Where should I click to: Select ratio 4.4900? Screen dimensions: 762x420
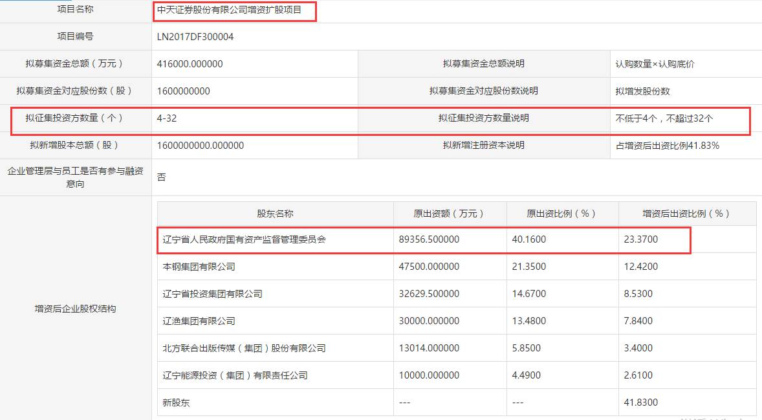click(527, 376)
